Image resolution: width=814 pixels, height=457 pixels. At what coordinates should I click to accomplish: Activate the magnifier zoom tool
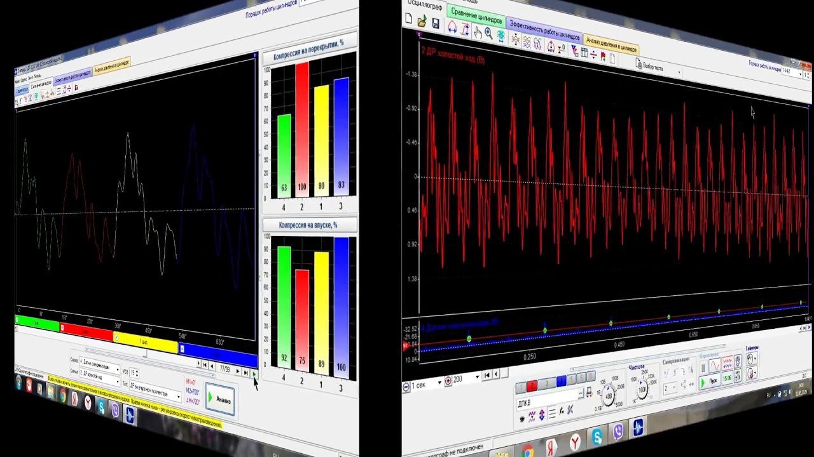point(488,33)
